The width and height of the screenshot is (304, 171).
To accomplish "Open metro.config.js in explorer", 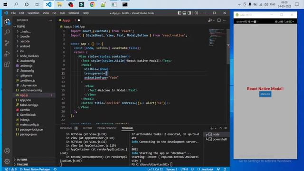I will (29, 124).
